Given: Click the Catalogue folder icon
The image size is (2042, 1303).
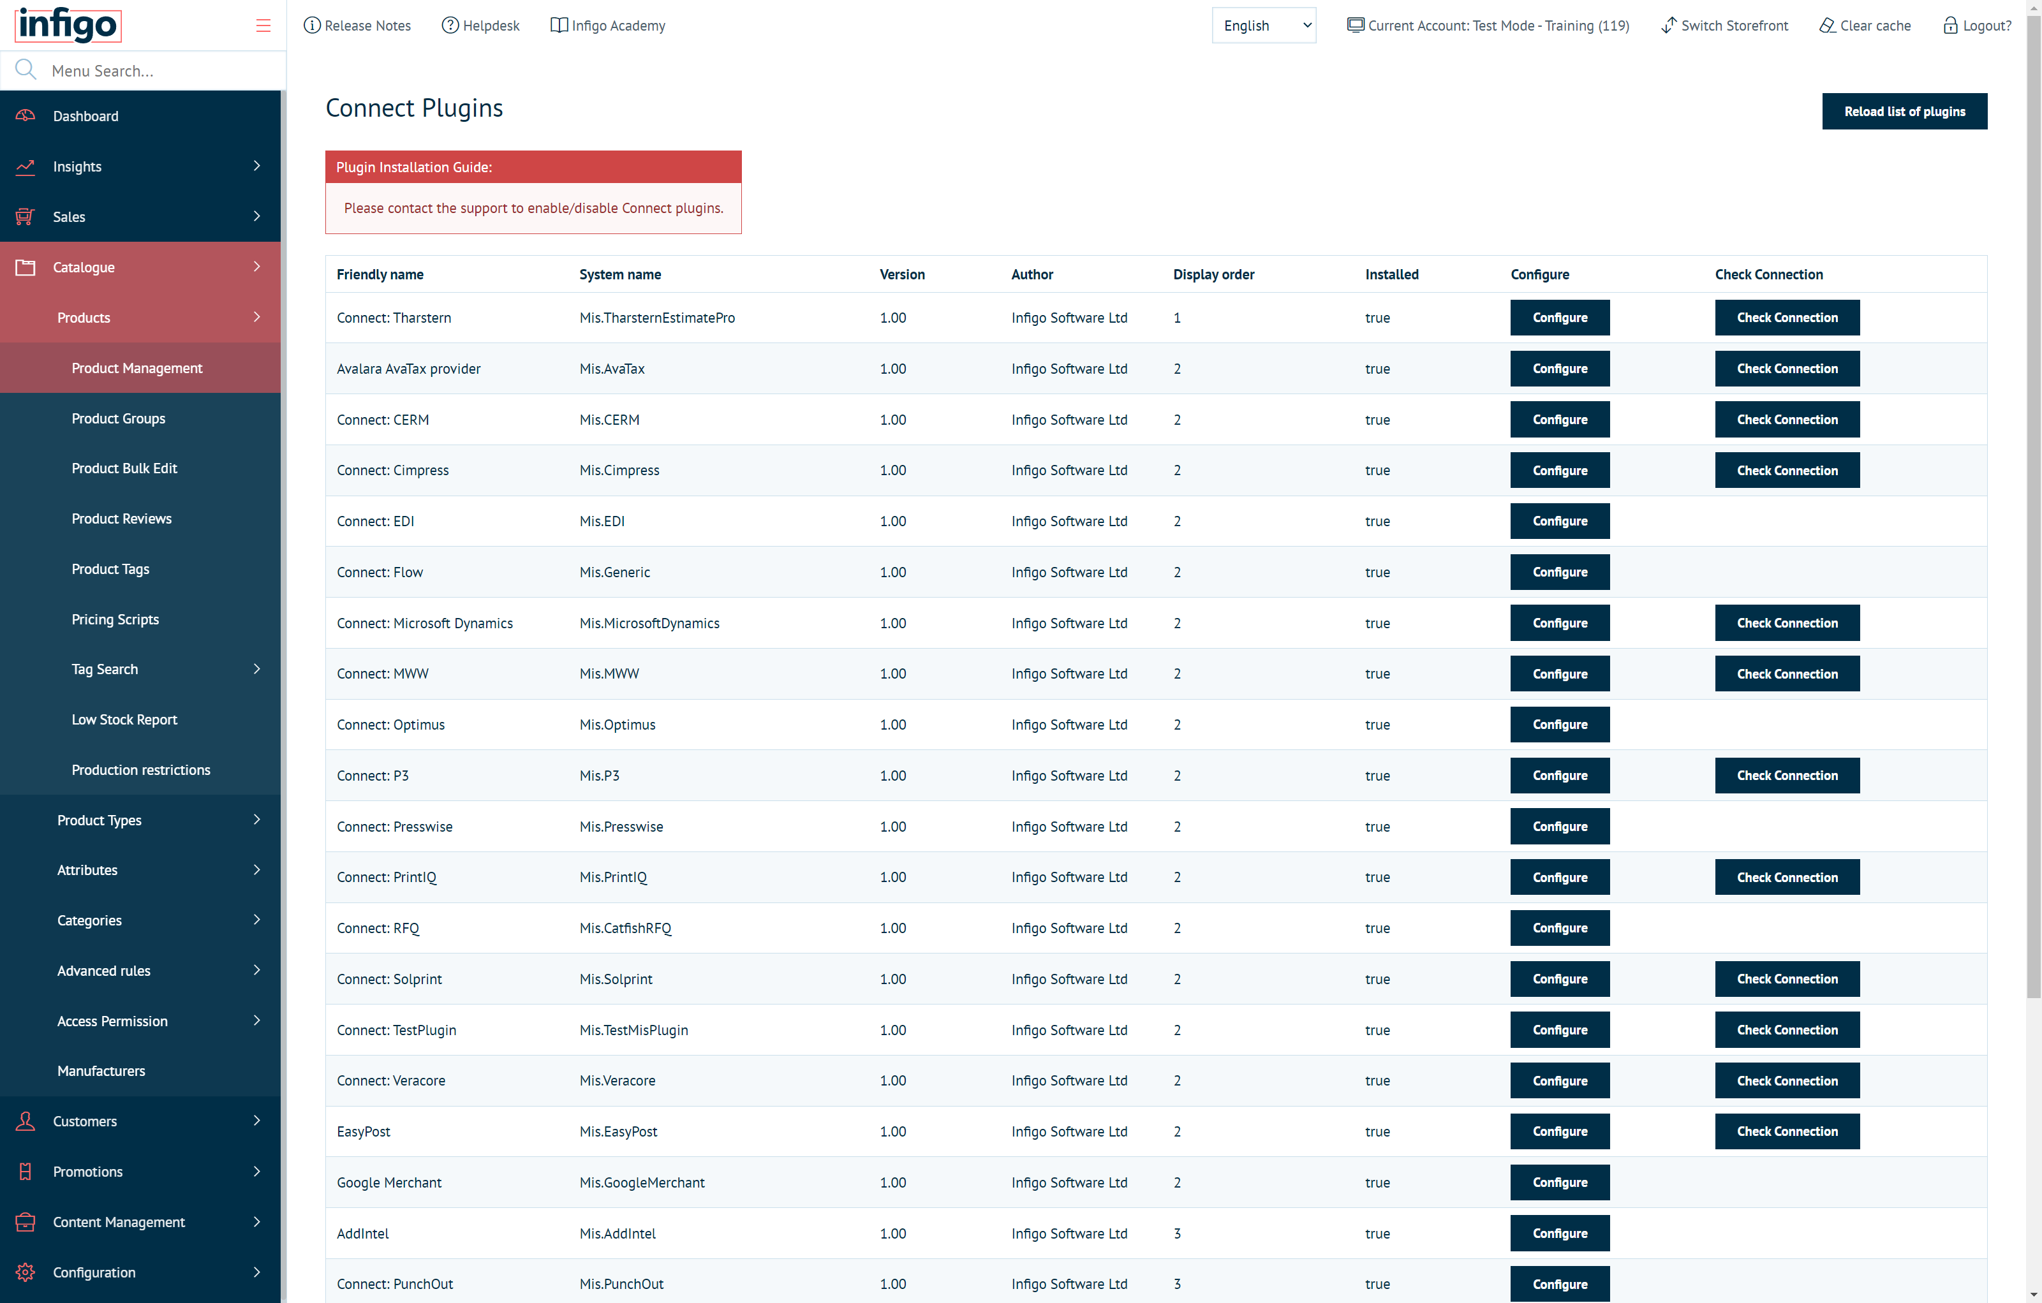Looking at the screenshot, I should 26,267.
